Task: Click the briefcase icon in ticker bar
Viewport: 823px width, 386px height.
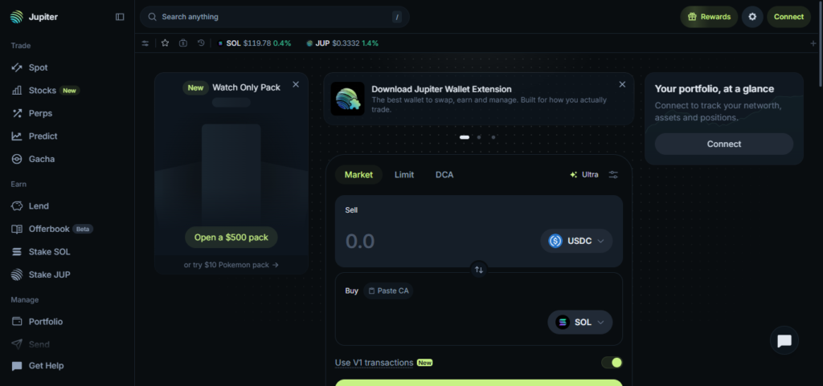Action: [x=182, y=43]
